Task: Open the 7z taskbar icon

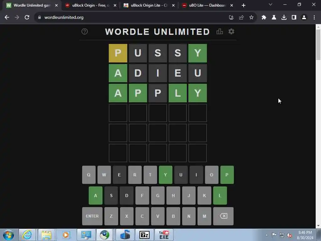Action: coord(145,235)
